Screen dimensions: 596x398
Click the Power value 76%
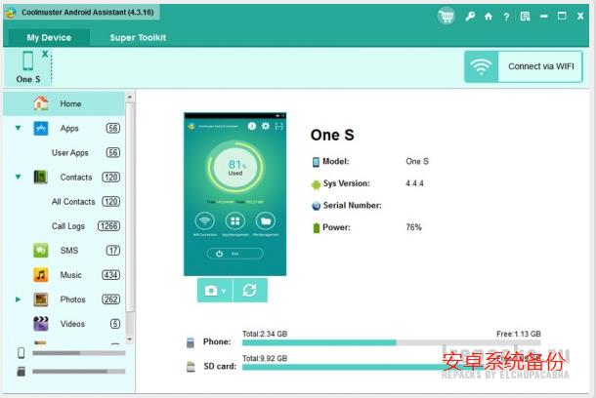pos(413,227)
